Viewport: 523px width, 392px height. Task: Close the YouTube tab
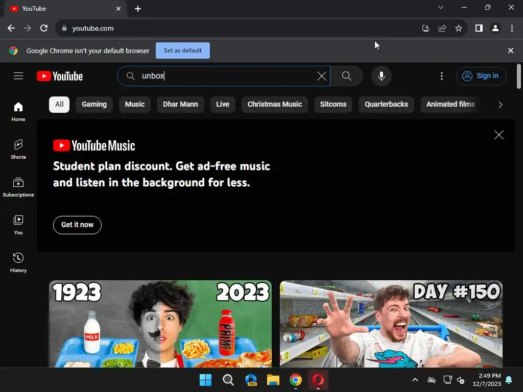pyautogui.click(x=118, y=9)
